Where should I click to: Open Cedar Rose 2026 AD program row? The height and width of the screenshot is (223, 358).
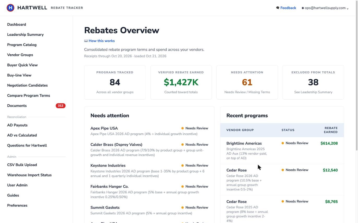[282, 180]
